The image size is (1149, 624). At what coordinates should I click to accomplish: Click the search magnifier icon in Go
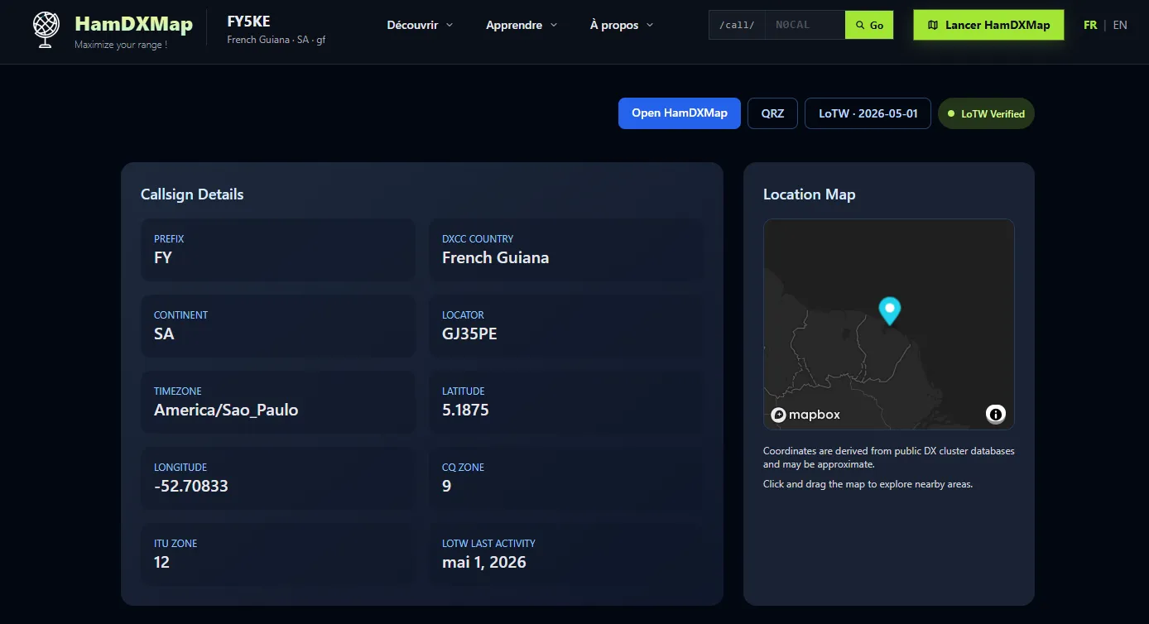[860, 26]
